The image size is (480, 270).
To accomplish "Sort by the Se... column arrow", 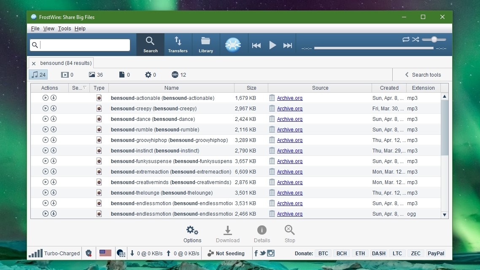I will pos(85,88).
